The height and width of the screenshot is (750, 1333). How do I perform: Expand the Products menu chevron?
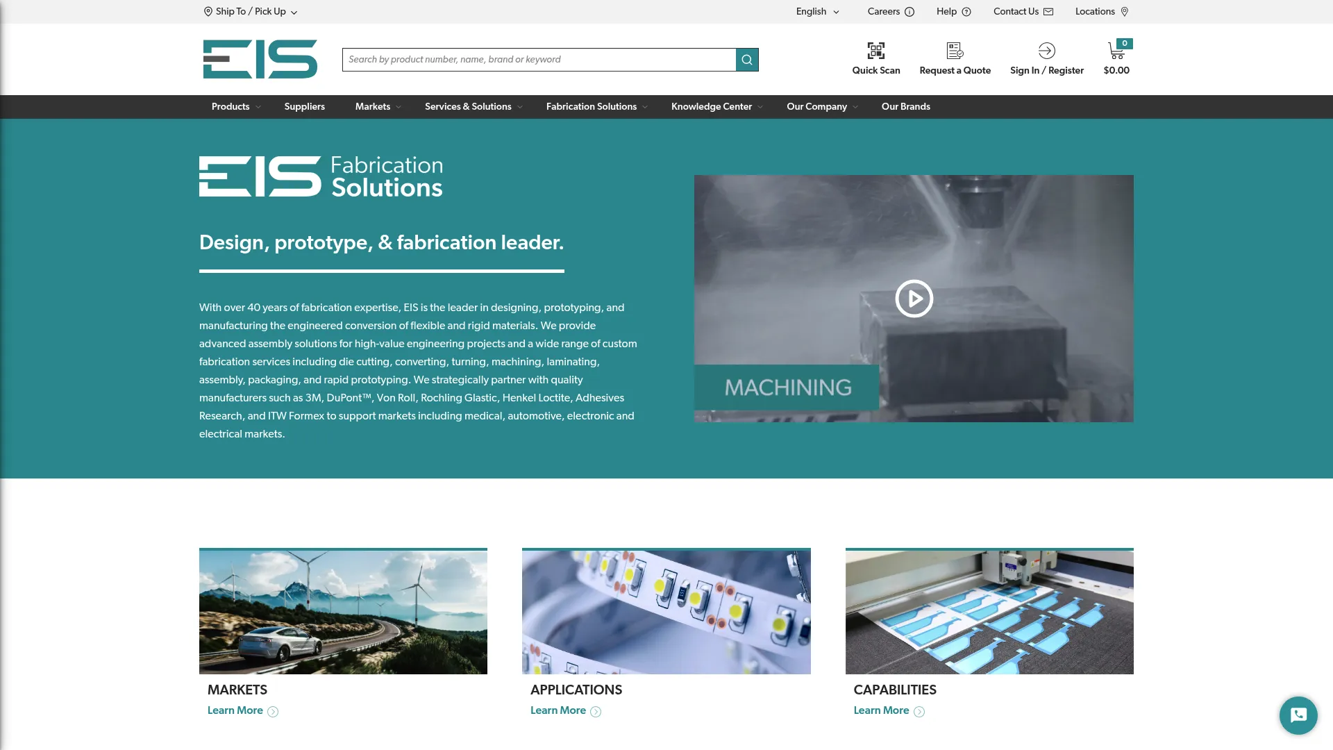click(258, 107)
